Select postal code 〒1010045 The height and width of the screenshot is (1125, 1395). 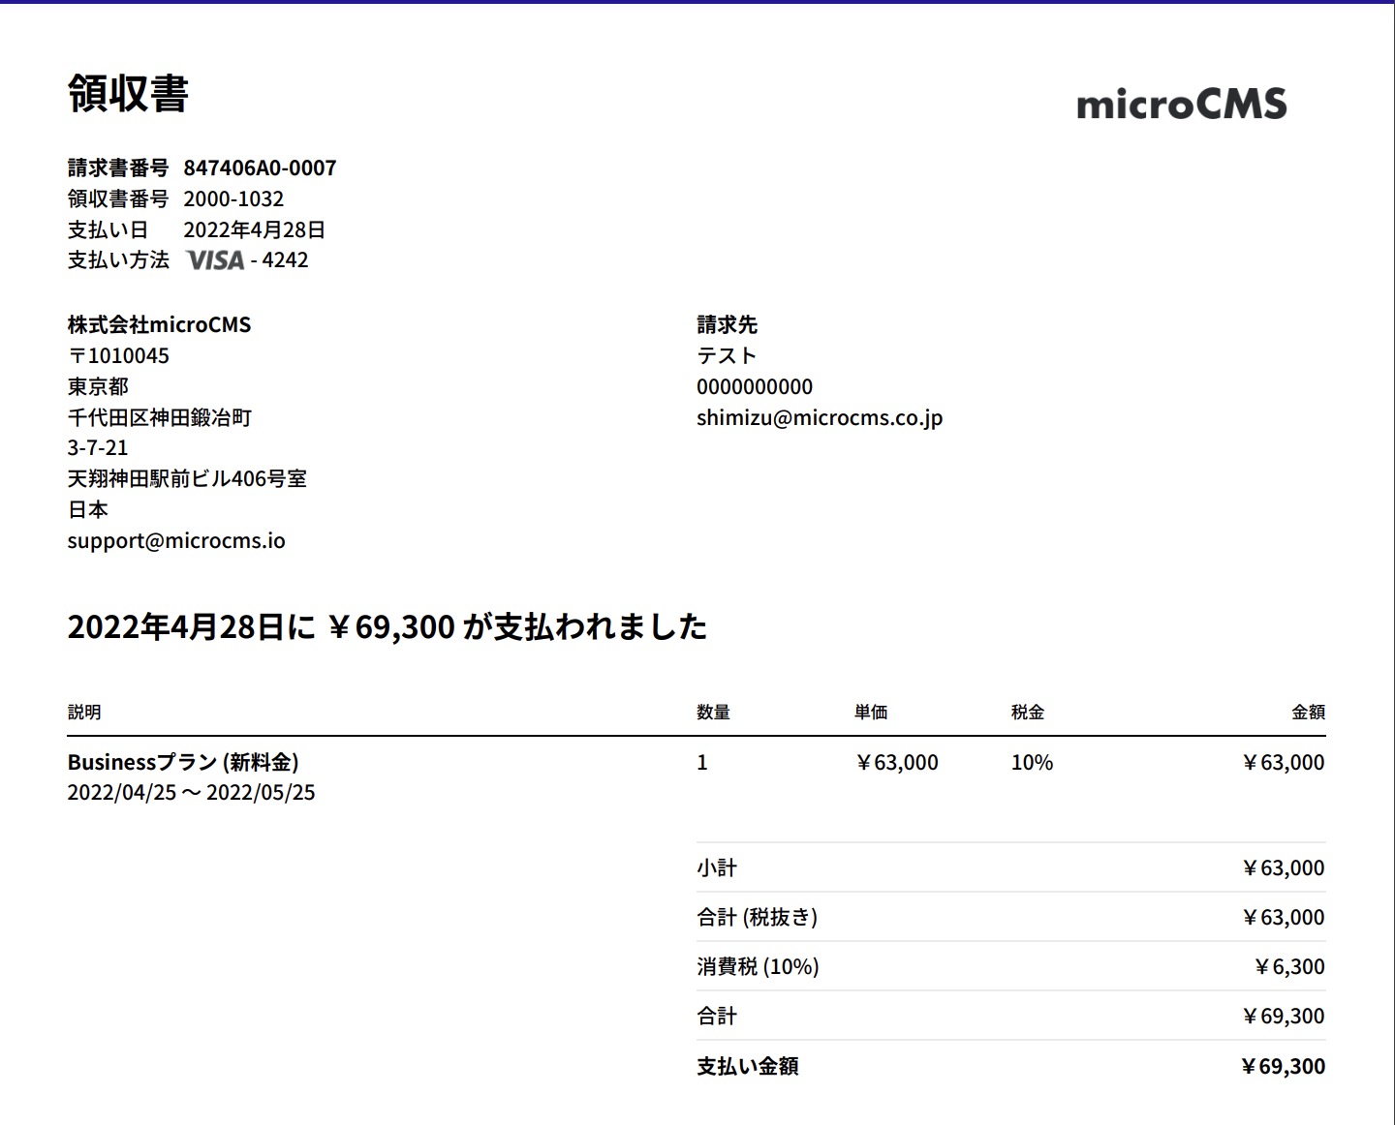pyautogui.click(x=118, y=356)
